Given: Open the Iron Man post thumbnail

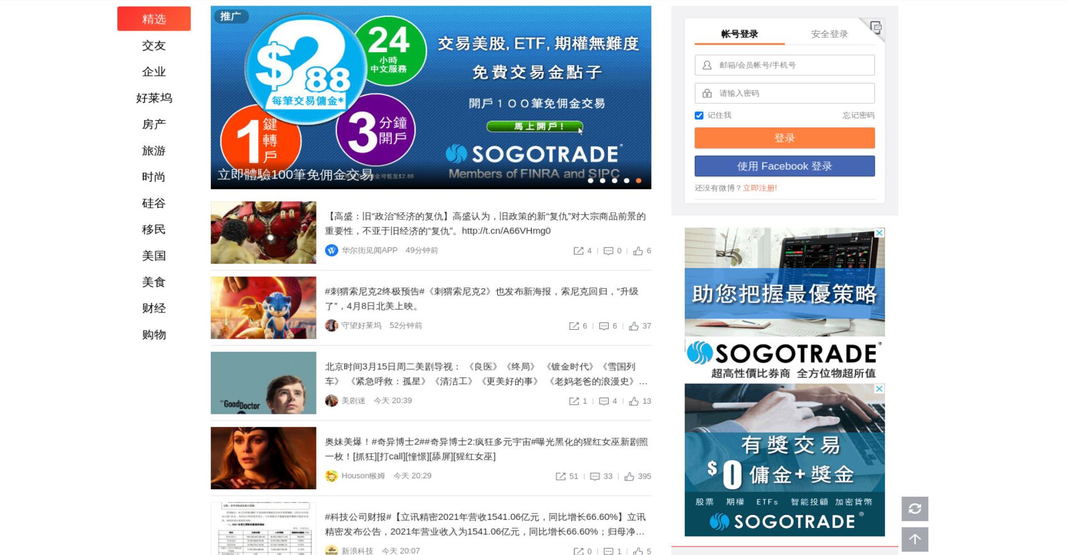Looking at the screenshot, I should click(x=263, y=232).
